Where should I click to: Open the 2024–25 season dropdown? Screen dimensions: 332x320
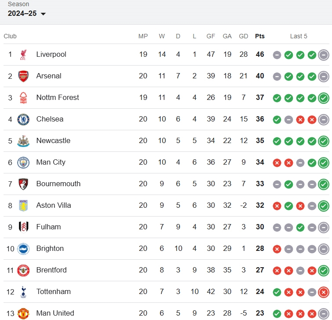coord(26,14)
